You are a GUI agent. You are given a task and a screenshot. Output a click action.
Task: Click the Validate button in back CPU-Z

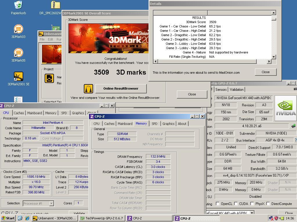point(79,213)
